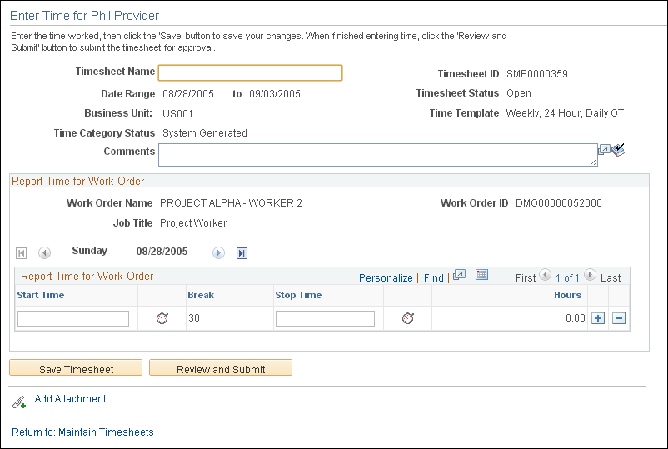Viewport: 668px width, 449px height.
Task: Click Business Unit value US001
Action: pyautogui.click(x=177, y=114)
